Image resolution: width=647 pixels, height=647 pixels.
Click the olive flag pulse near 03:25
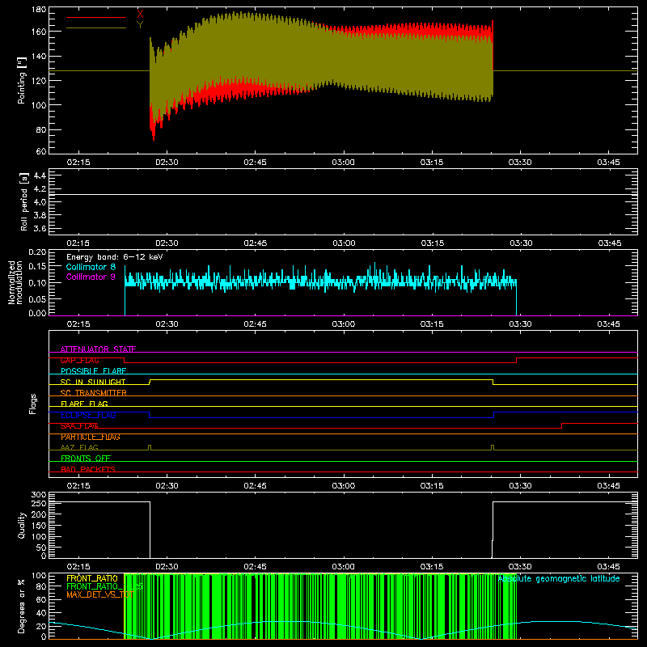(493, 448)
